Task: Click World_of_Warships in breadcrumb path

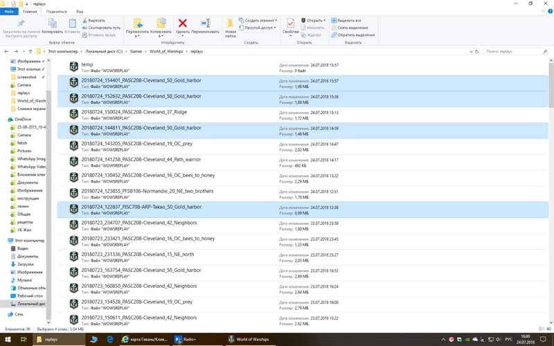Action: click(x=166, y=51)
